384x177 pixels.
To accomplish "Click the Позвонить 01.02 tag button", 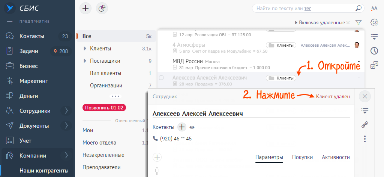I will [104, 108].
